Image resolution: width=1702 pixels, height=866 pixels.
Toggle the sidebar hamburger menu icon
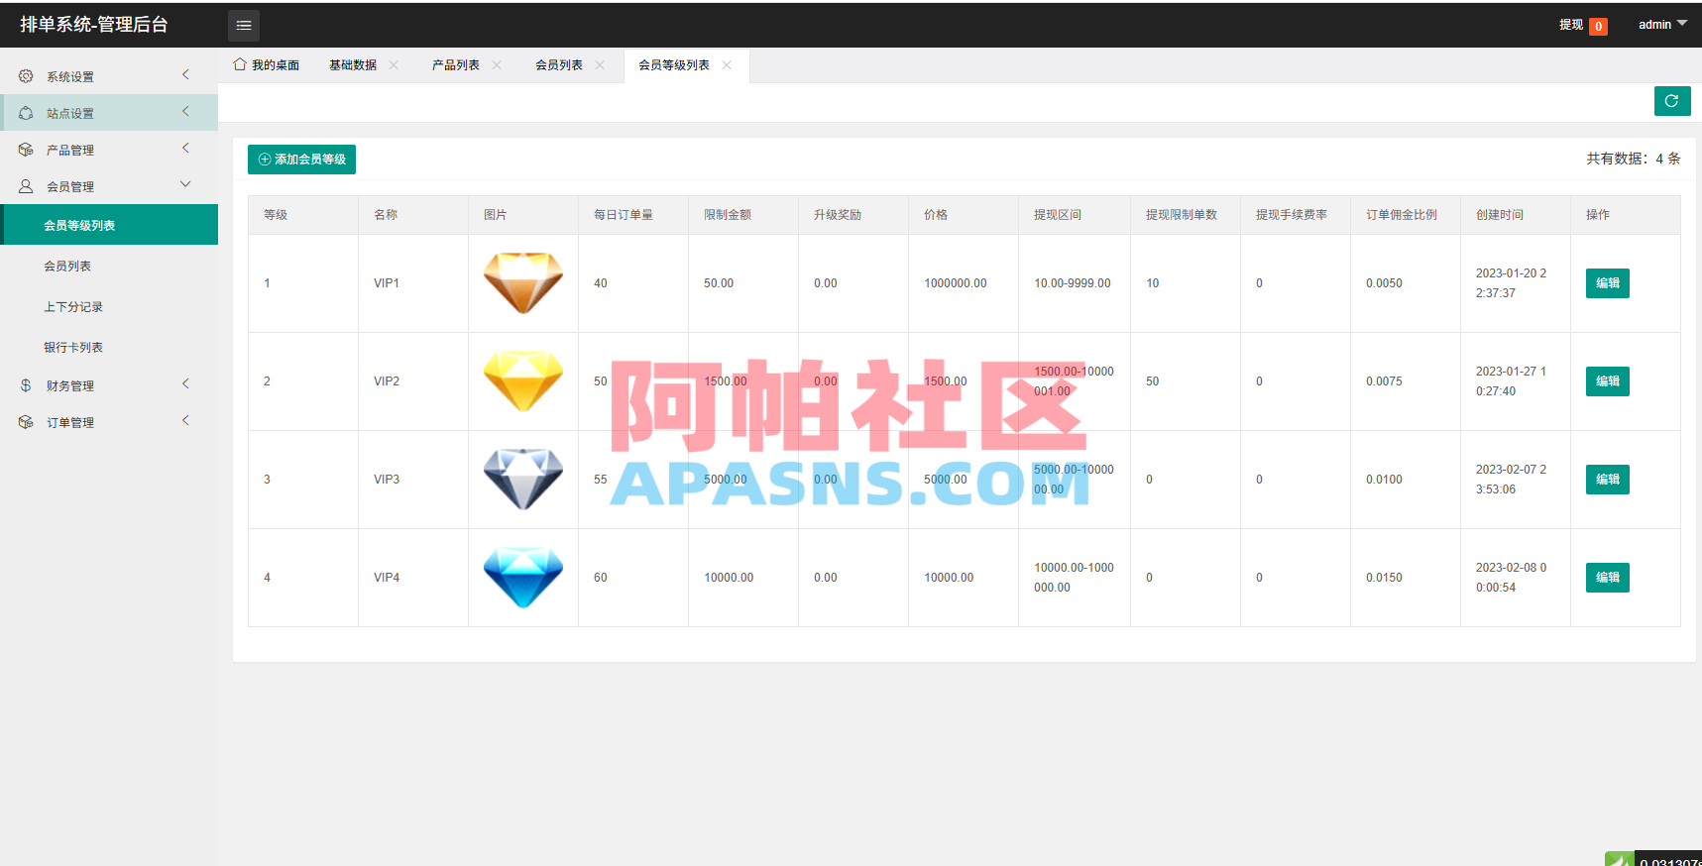coord(244,26)
